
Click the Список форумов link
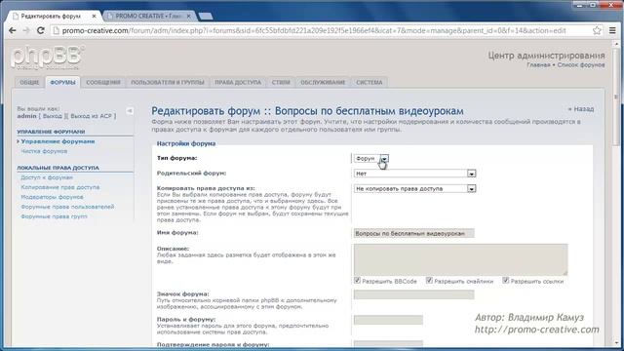coord(581,65)
